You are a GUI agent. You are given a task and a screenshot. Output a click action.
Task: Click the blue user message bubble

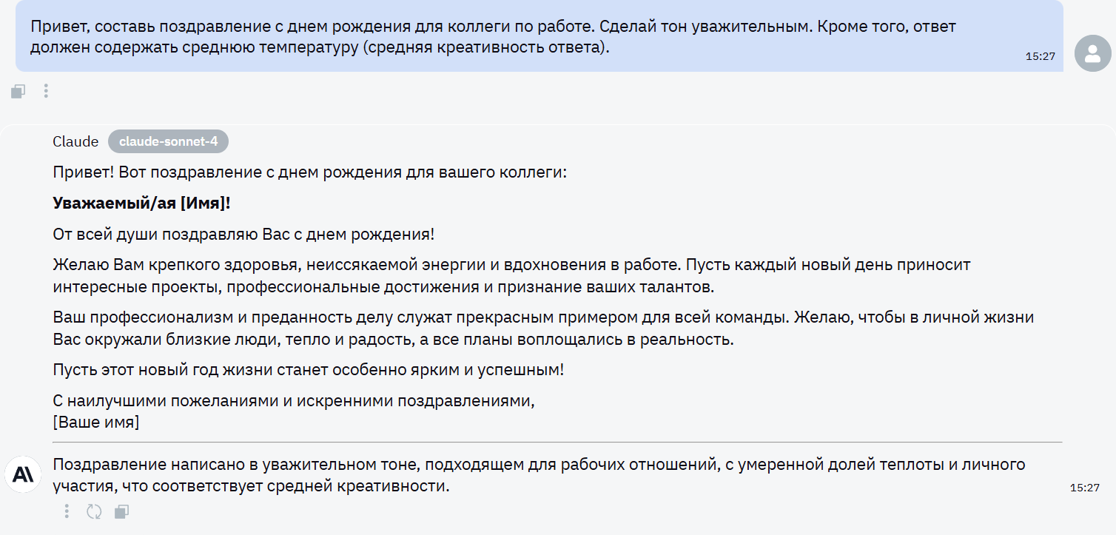518,37
